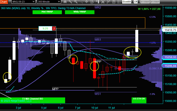
Task: Click the +2.0% level label
Action: (152, 17)
